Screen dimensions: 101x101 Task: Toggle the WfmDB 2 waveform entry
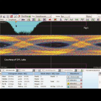coord(74,84)
